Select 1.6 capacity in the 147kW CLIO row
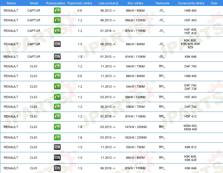 (80, 127)
